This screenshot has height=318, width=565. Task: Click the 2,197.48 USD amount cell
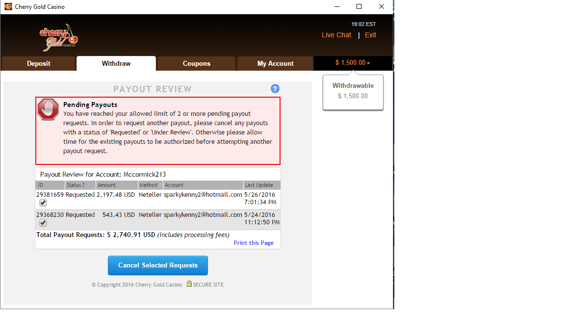coord(116,195)
